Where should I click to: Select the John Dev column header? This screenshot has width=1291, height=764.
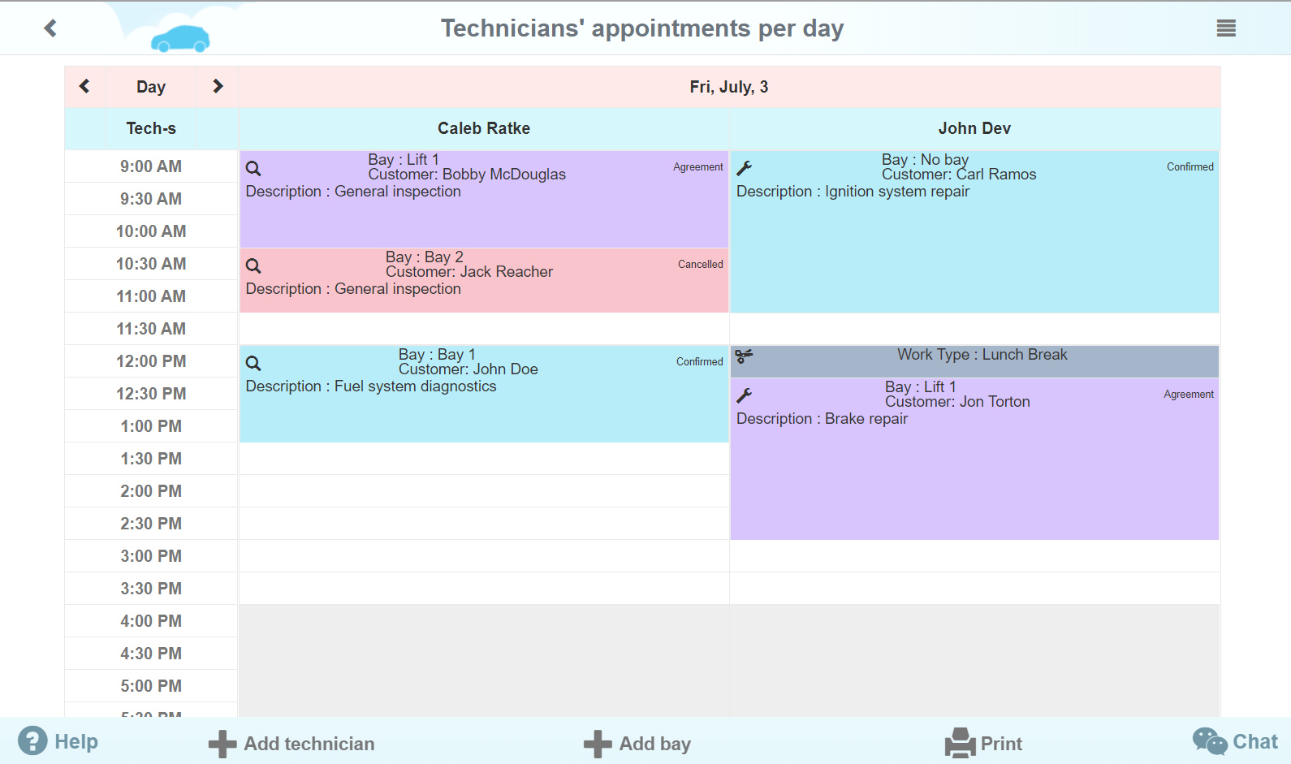(x=974, y=128)
